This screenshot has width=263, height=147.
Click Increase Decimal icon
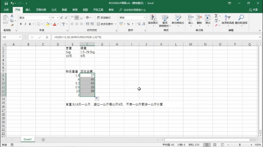point(139,24)
